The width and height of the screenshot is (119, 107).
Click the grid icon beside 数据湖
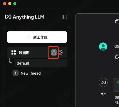coord(14,52)
